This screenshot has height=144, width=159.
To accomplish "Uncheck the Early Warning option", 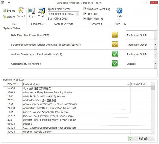I will [x=85, y=18].
